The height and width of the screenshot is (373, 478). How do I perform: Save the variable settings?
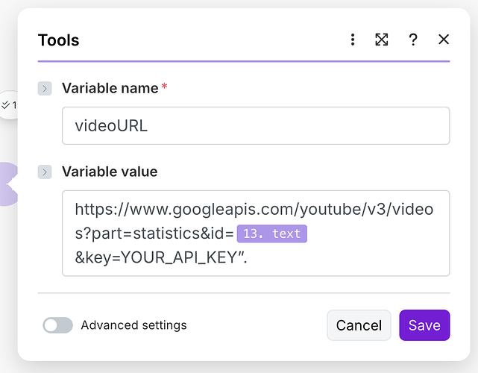point(424,325)
